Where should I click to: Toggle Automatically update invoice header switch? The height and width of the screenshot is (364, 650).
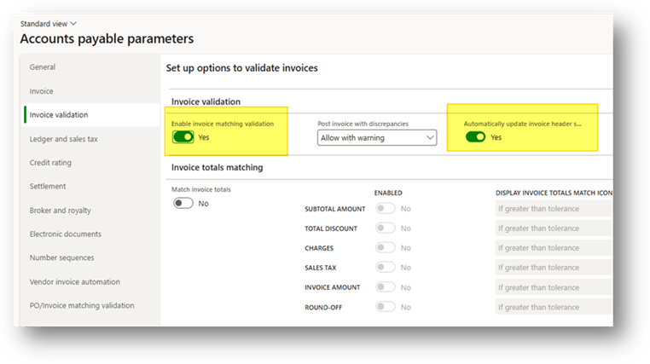click(475, 136)
